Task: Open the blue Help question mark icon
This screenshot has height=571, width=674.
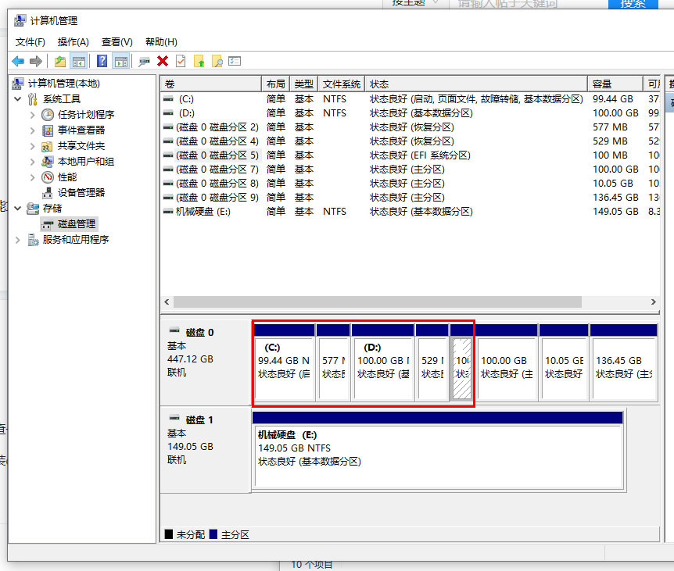Action: pos(102,62)
